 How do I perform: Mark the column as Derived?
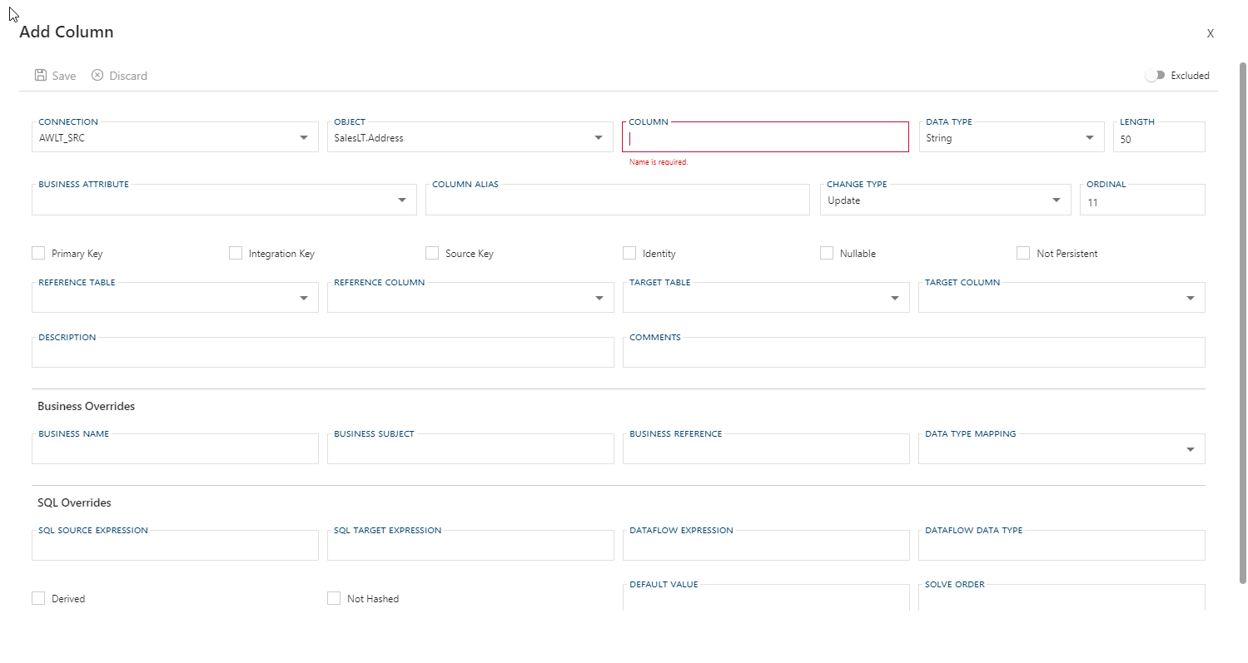[x=37, y=597]
